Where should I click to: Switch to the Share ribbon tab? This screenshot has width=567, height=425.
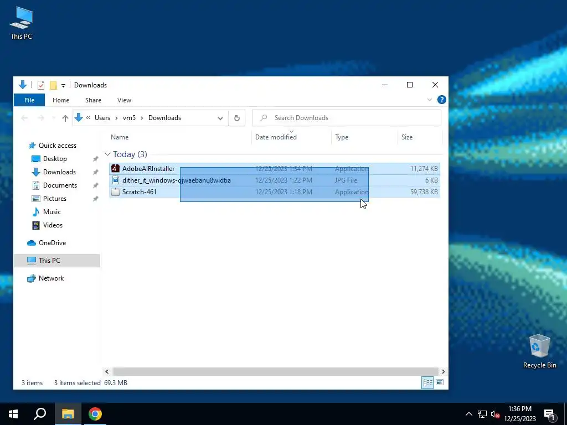tap(93, 100)
